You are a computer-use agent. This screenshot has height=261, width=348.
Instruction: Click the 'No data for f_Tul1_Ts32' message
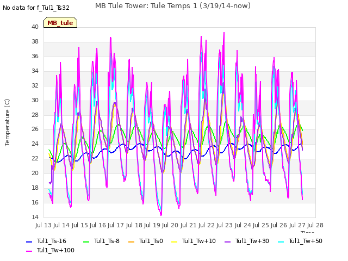36,8
